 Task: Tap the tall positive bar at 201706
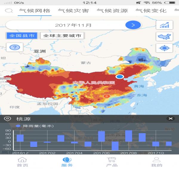tap(101, 136)
